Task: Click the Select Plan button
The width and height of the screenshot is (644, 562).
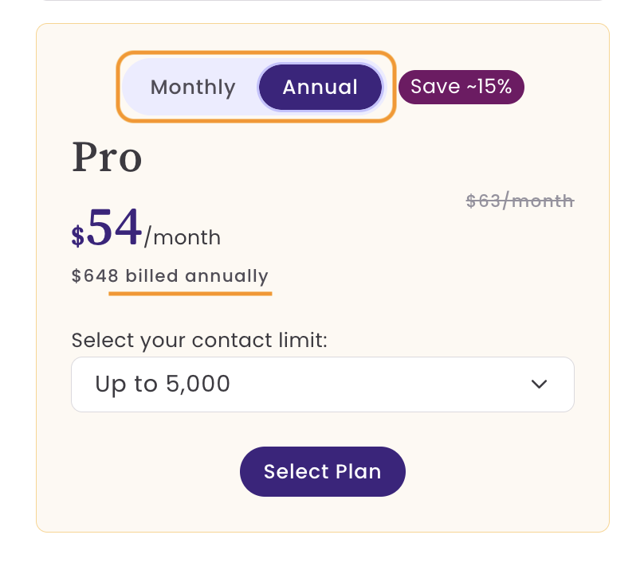Action: coord(323,472)
